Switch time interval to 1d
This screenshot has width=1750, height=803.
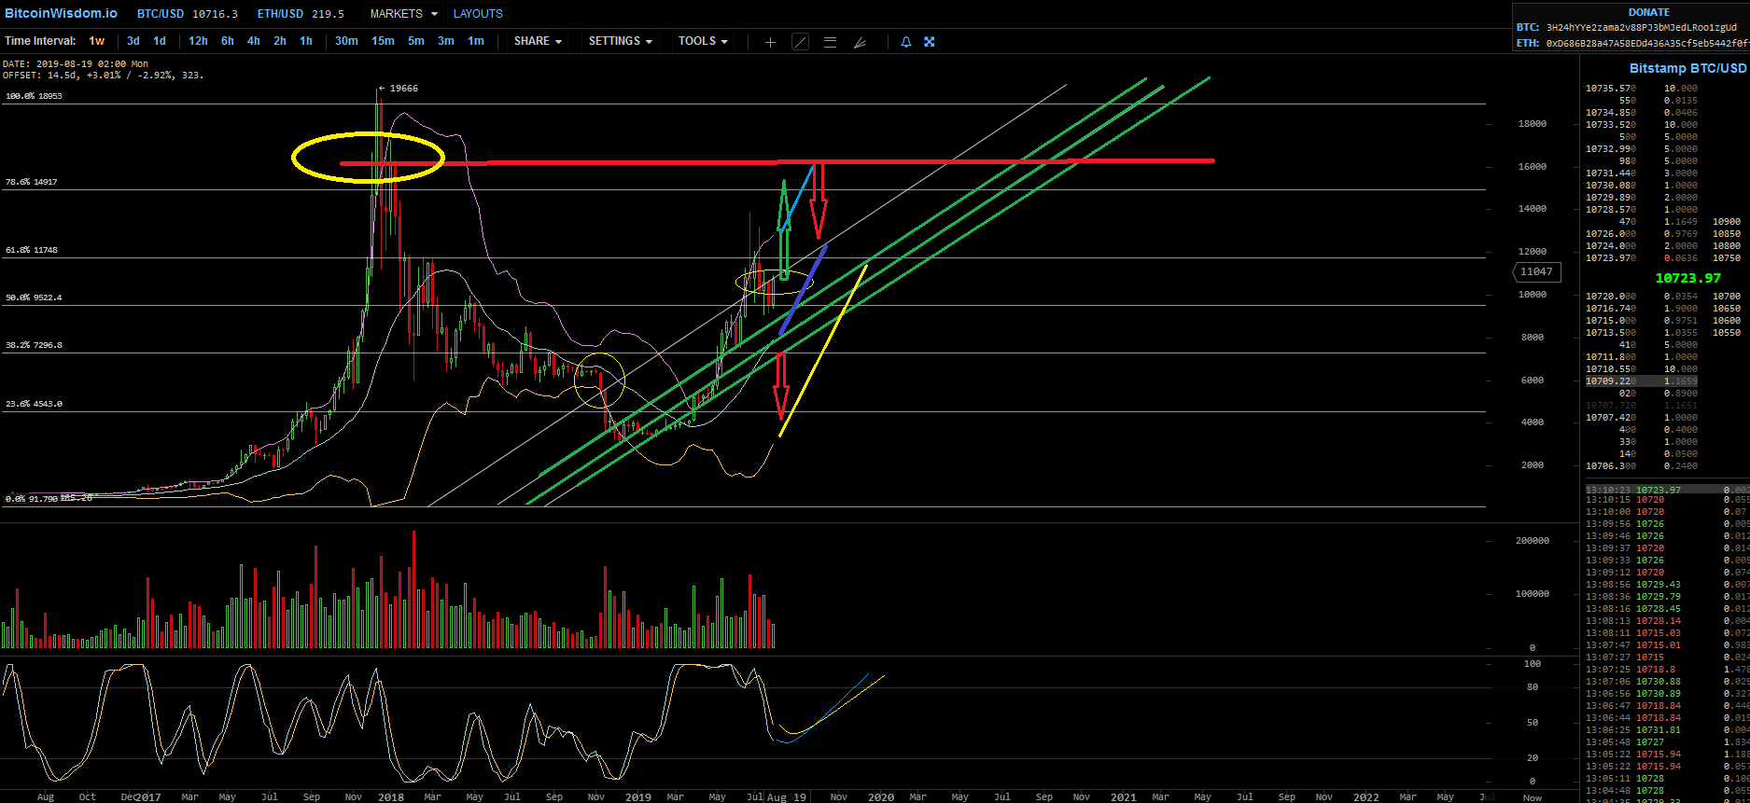160,41
